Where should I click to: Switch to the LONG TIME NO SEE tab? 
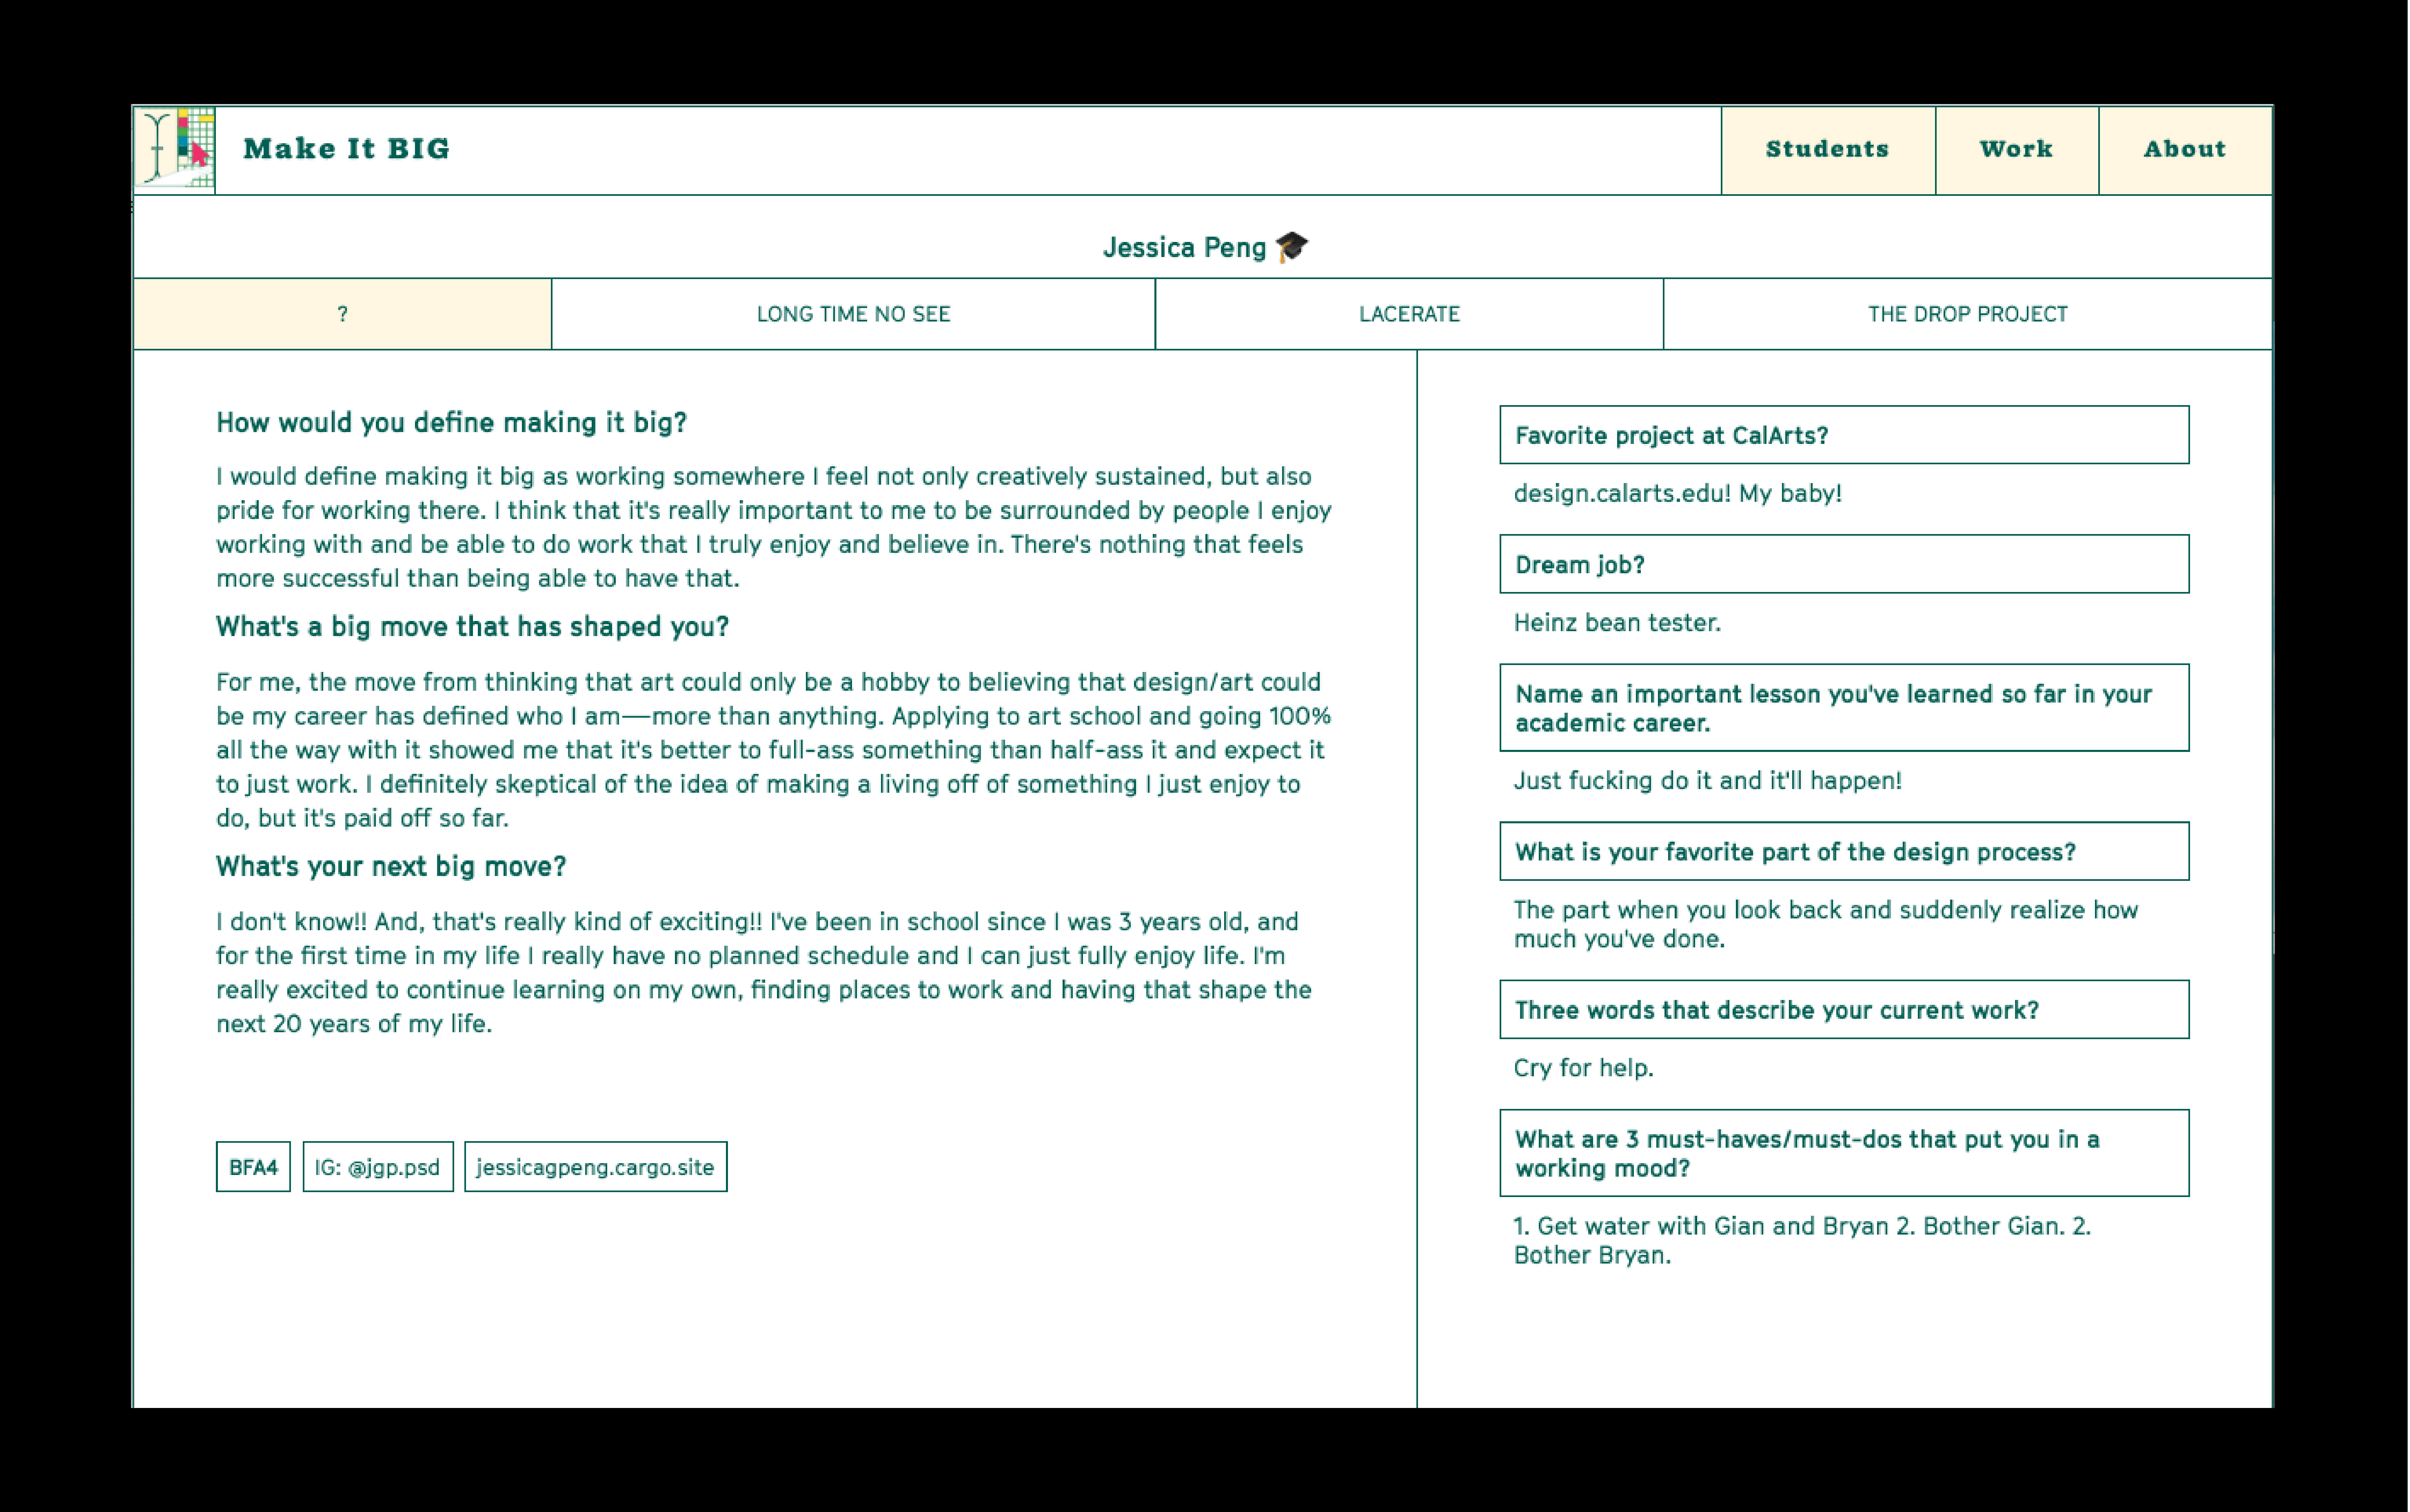pos(853,314)
